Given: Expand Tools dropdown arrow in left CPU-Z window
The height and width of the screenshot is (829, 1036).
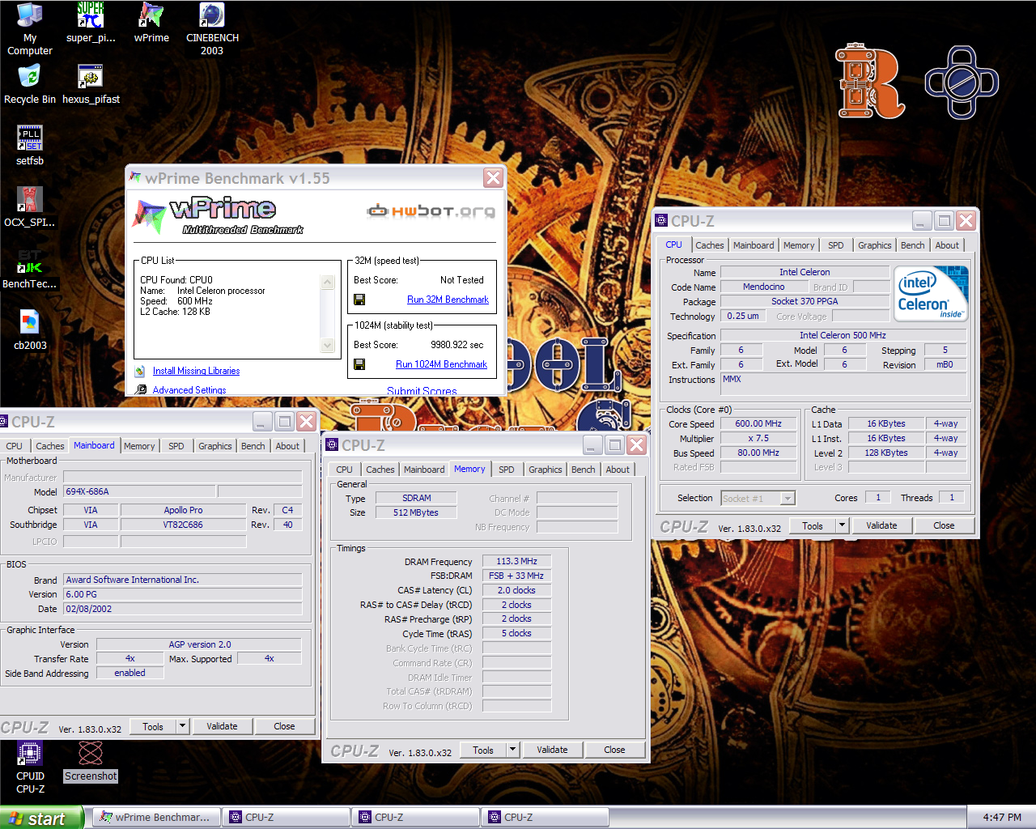Looking at the screenshot, I should point(182,726).
